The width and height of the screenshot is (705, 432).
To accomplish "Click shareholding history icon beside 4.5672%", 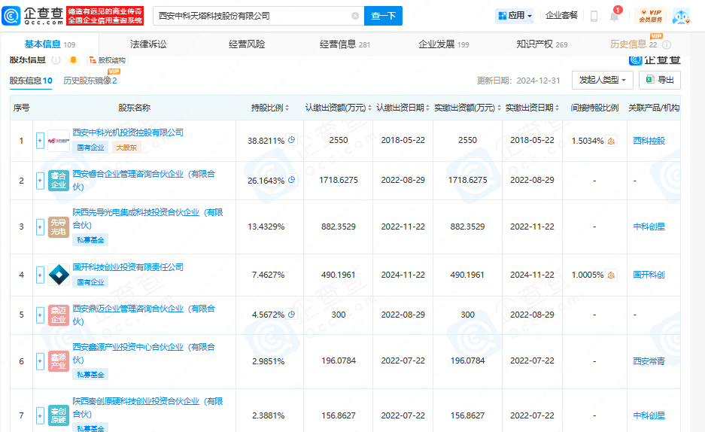I will tap(292, 315).
